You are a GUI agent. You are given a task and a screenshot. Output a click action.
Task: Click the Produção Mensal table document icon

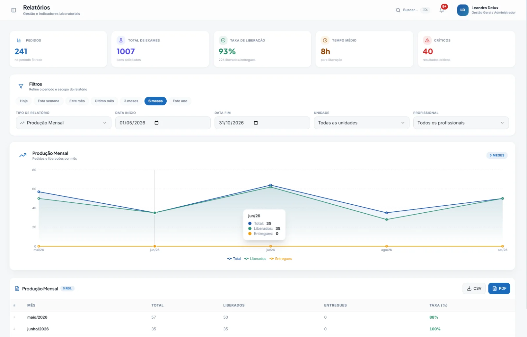[17, 289]
